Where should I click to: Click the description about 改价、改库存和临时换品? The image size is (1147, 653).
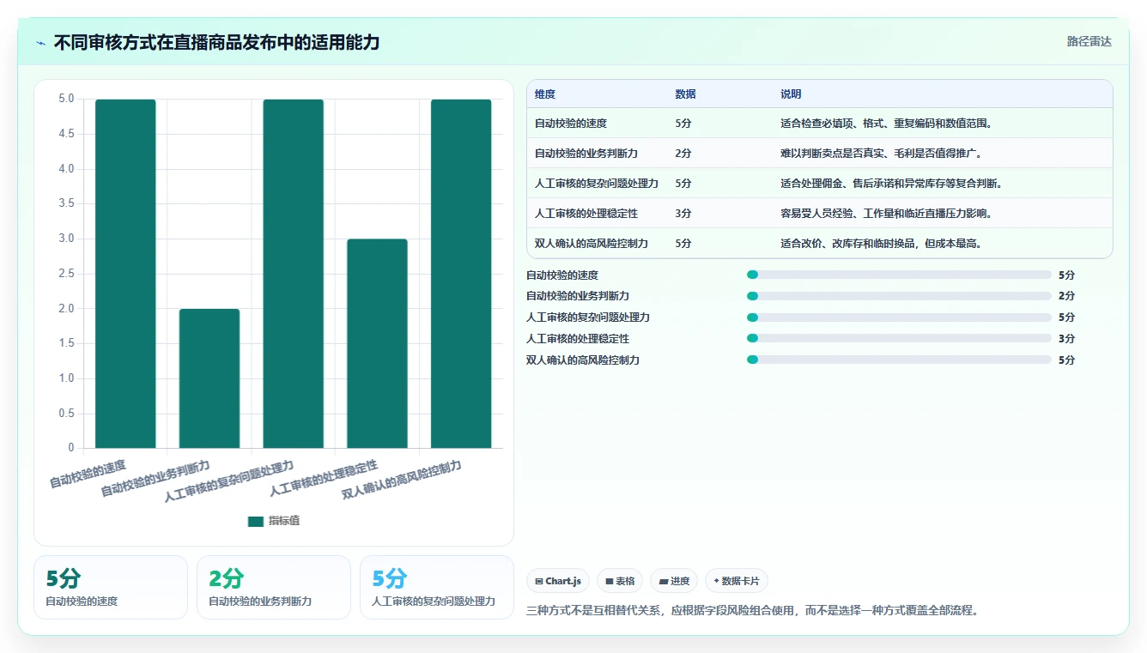(x=882, y=244)
